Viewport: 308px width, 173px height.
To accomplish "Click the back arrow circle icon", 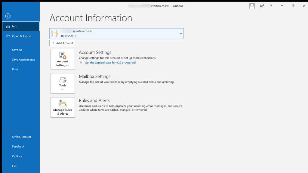I will coord(8,16).
